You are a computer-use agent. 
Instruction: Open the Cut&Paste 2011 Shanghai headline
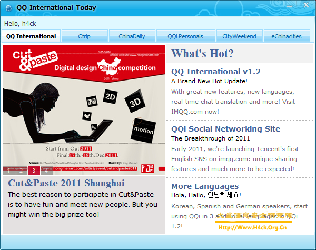click(x=66, y=183)
